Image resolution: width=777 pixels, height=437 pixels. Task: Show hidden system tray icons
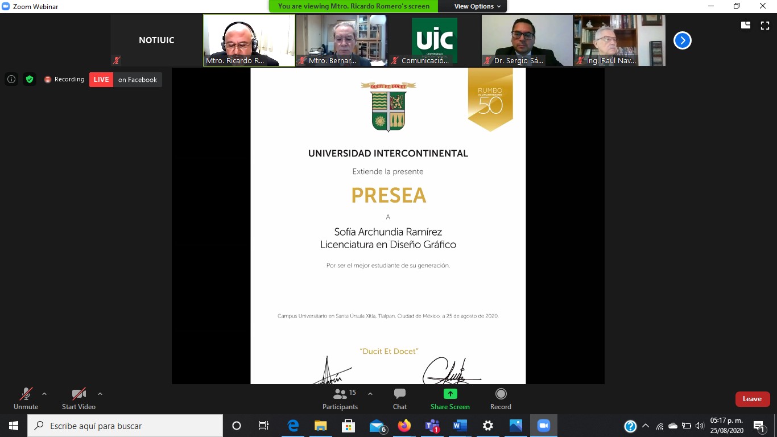coord(646,426)
